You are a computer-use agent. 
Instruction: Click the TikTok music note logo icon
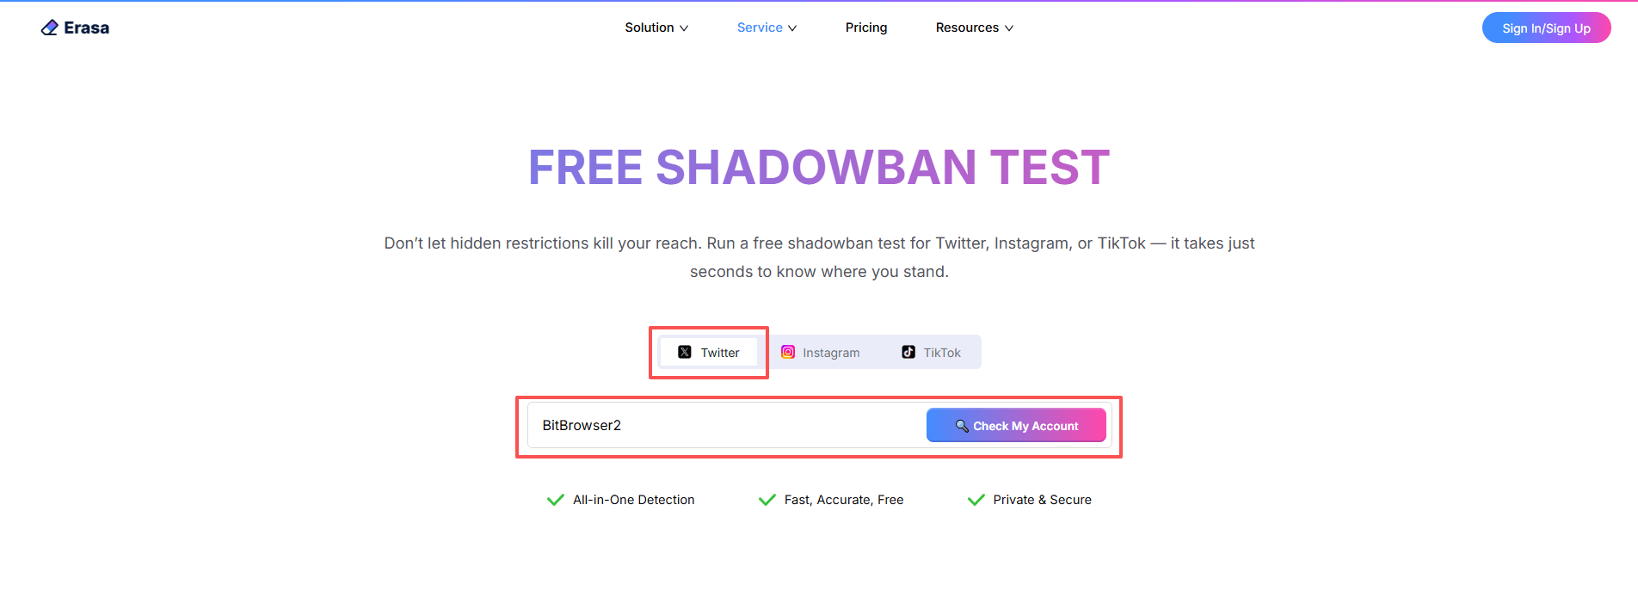[x=908, y=352]
